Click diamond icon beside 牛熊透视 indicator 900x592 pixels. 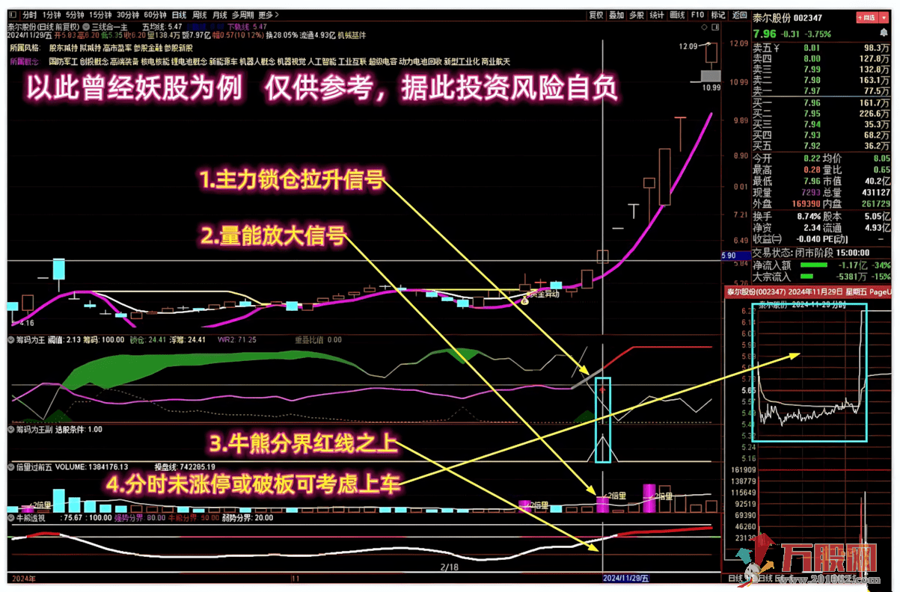point(10,517)
